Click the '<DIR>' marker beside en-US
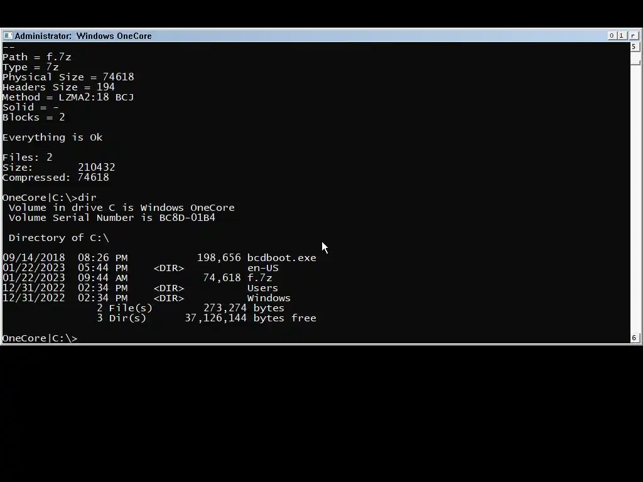This screenshot has height=482, width=643. (x=168, y=268)
